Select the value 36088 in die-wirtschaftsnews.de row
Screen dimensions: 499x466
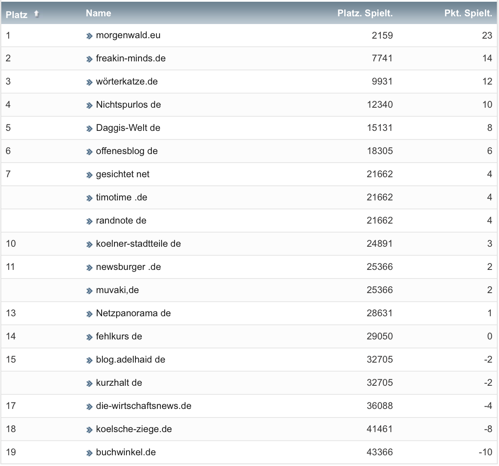pyautogui.click(x=380, y=406)
